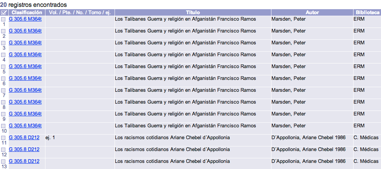This screenshot has width=381, height=169.
Task: Check the box for record 11
Action: [x=3, y=138]
